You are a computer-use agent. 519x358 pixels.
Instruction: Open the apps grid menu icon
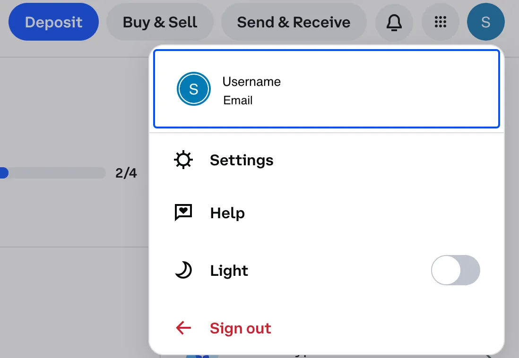pos(440,22)
